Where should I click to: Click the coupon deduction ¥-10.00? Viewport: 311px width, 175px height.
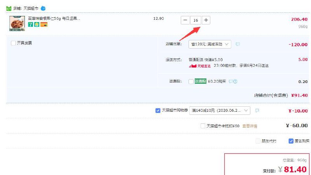click(x=298, y=111)
